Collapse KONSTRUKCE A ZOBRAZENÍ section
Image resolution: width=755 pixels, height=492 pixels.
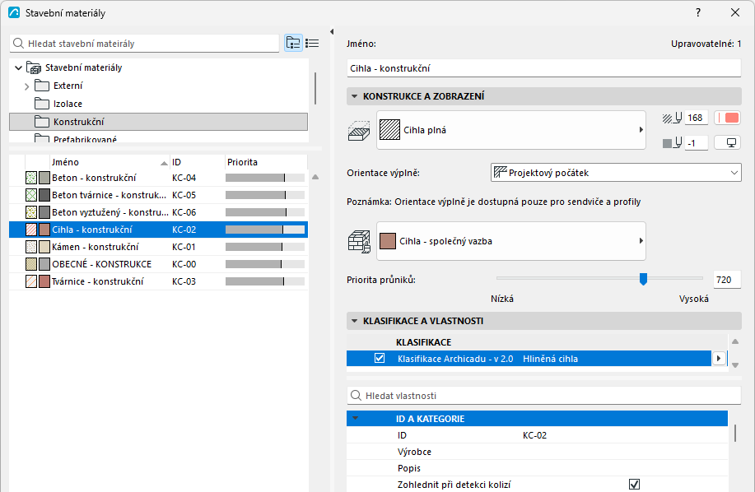click(354, 96)
